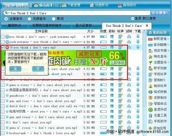Expand the 狗友专辑 dropdown arrow

coord(168,51)
